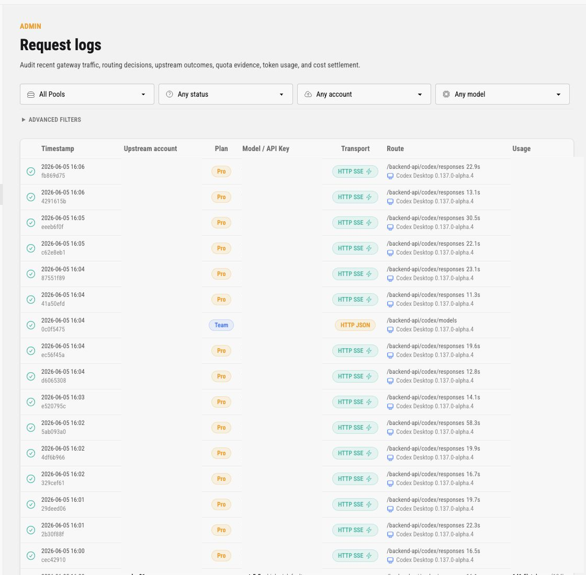Click the Team plan badge in row 0c0f5475

221,325
